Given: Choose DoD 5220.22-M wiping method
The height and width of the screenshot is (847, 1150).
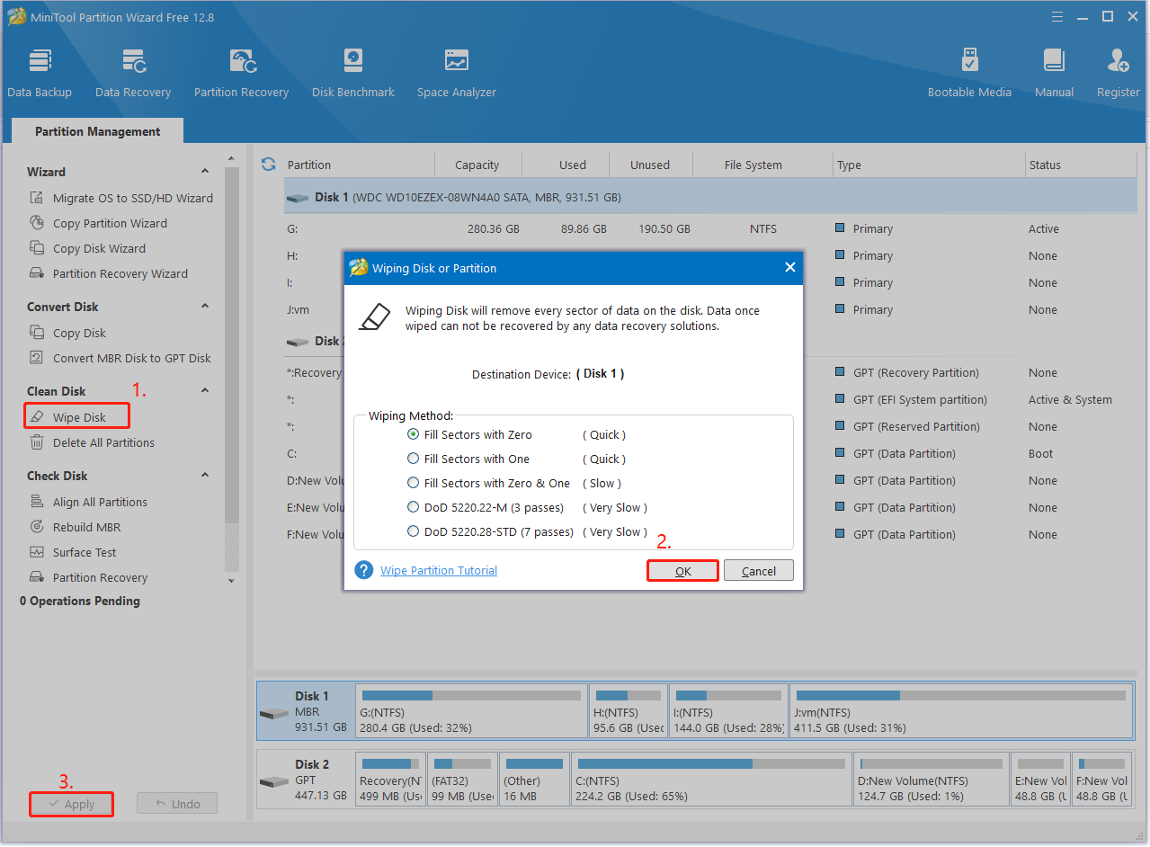Looking at the screenshot, I should [414, 507].
